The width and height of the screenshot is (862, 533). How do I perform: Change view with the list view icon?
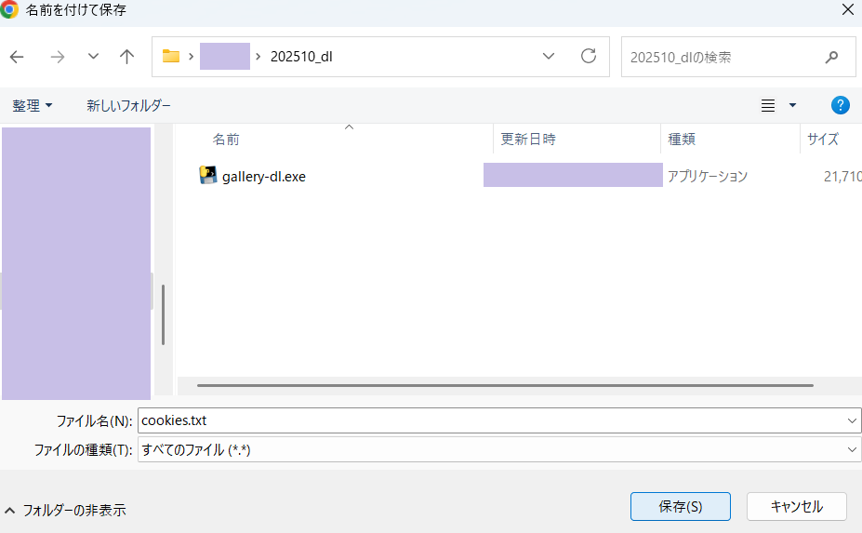coord(768,106)
